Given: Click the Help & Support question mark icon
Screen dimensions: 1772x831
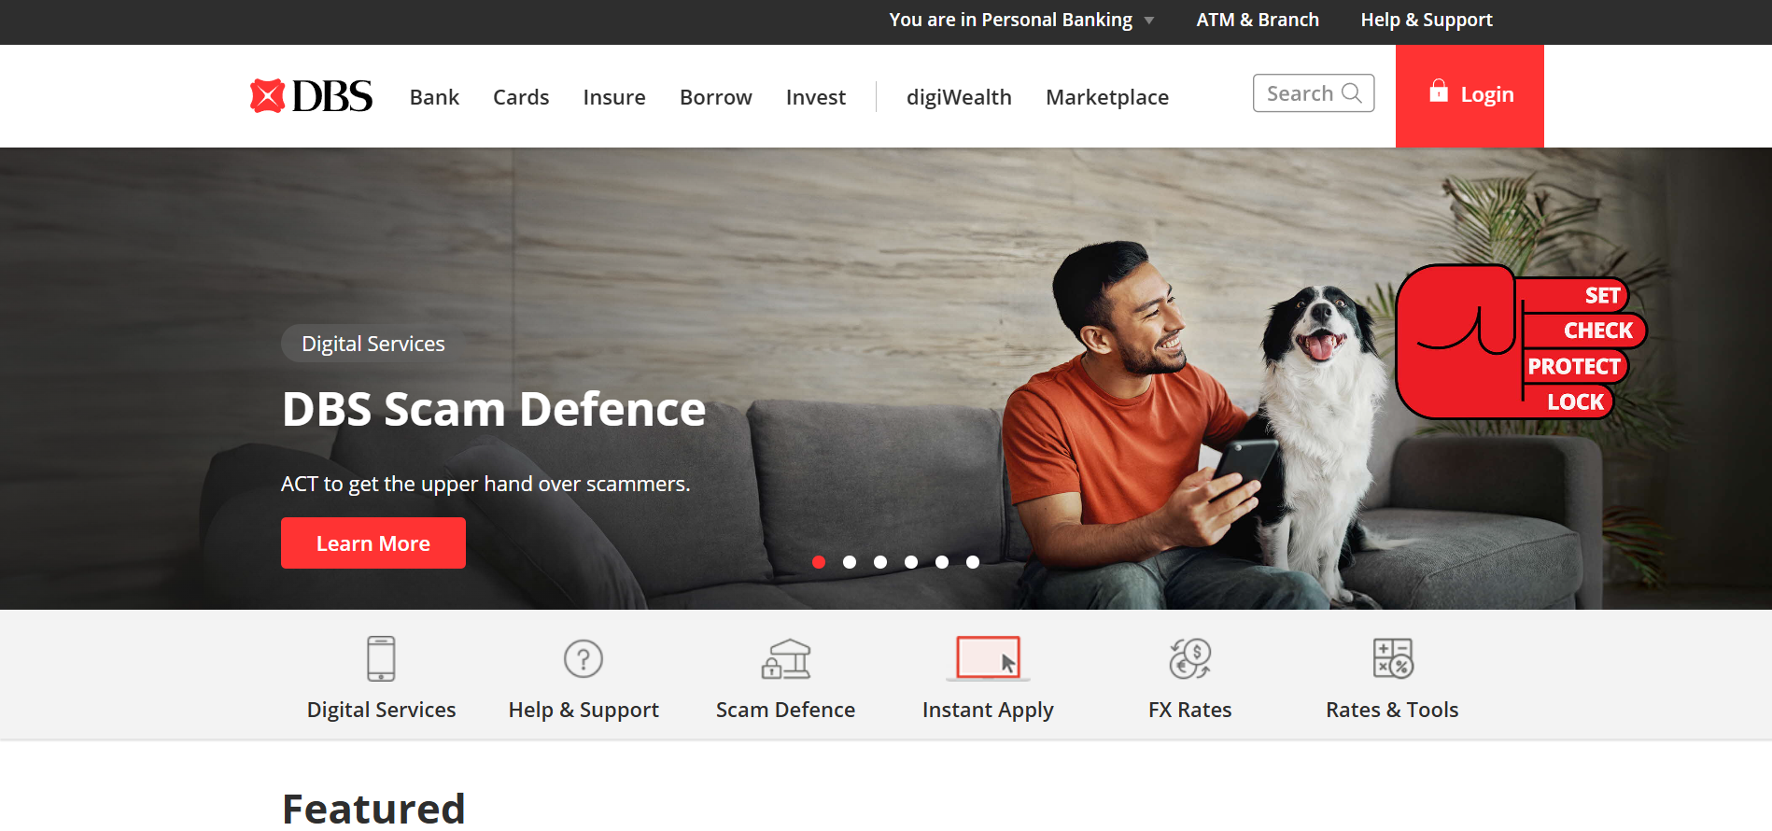Looking at the screenshot, I should point(584,658).
